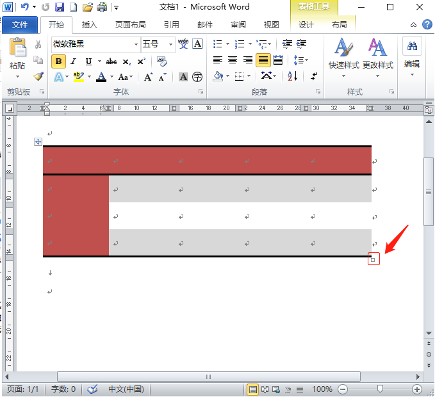Toggle Justify alignment
The image size is (435, 397).
(263, 60)
